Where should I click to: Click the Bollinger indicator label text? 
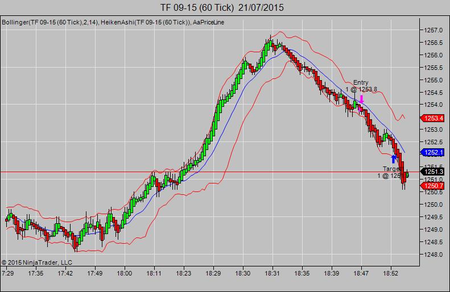[50, 22]
